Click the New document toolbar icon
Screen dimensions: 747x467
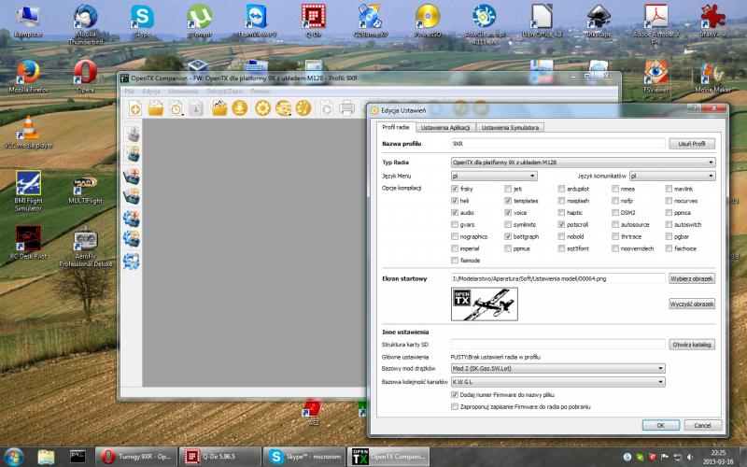point(135,108)
